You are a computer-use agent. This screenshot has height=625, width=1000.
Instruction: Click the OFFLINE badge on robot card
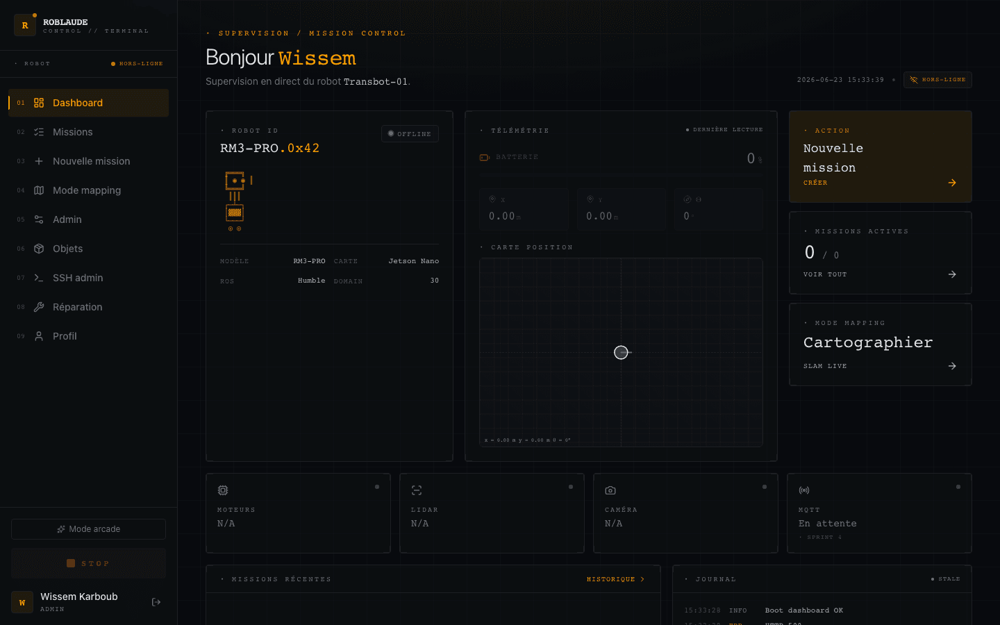(x=410, y=133)
